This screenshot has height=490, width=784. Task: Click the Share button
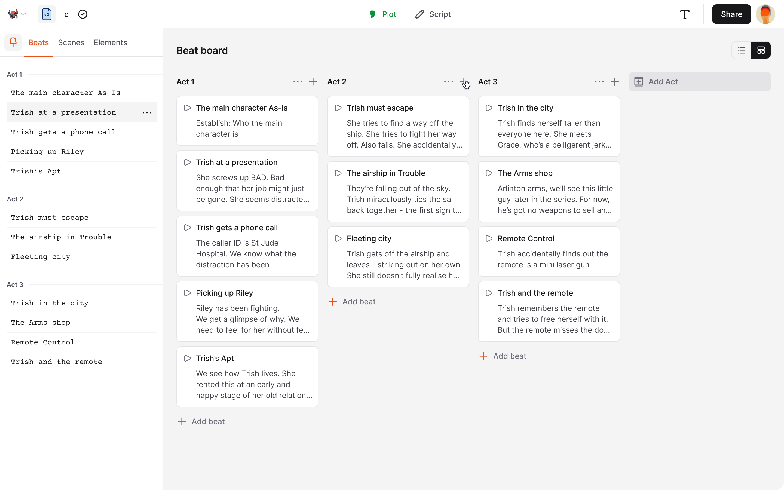(731, 14)
